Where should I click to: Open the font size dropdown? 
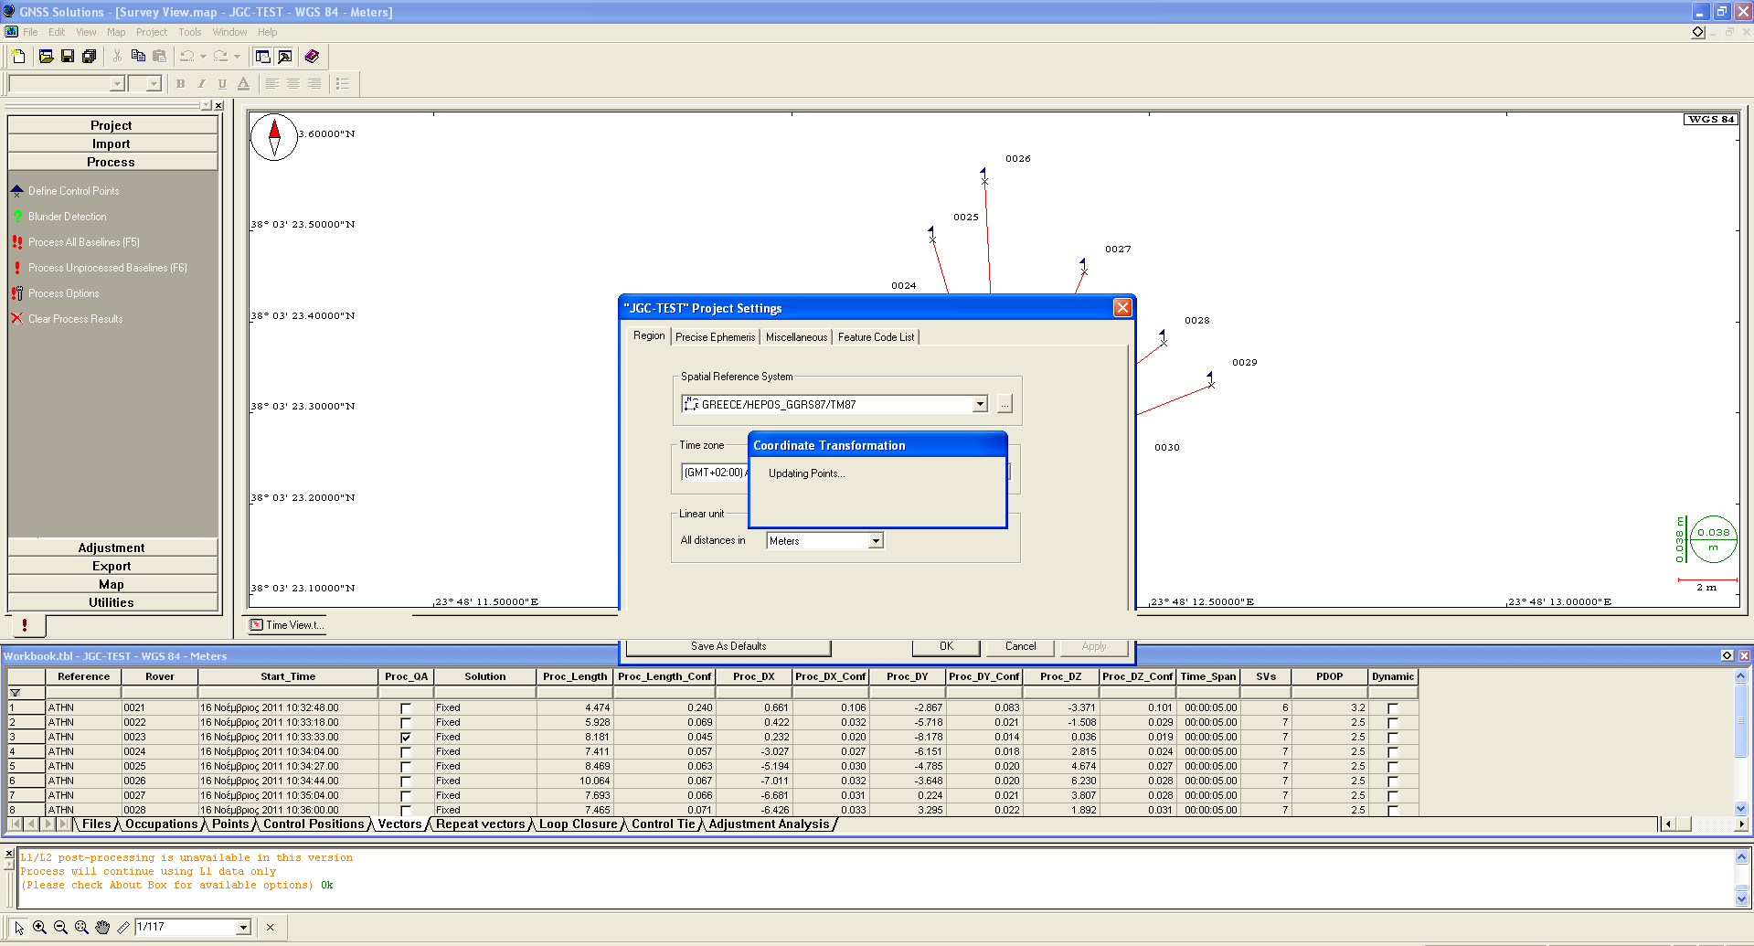click(x=154, y=83)
